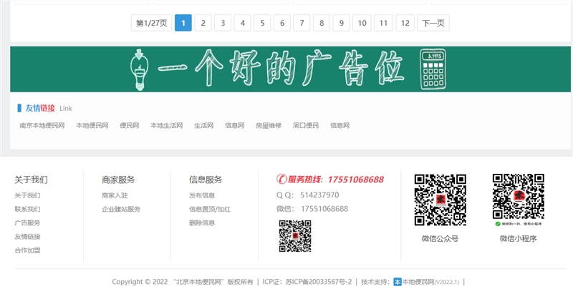Click the service hotline phone icon
This screenshot has width=573, height=289.
click(x=281, y=180)
